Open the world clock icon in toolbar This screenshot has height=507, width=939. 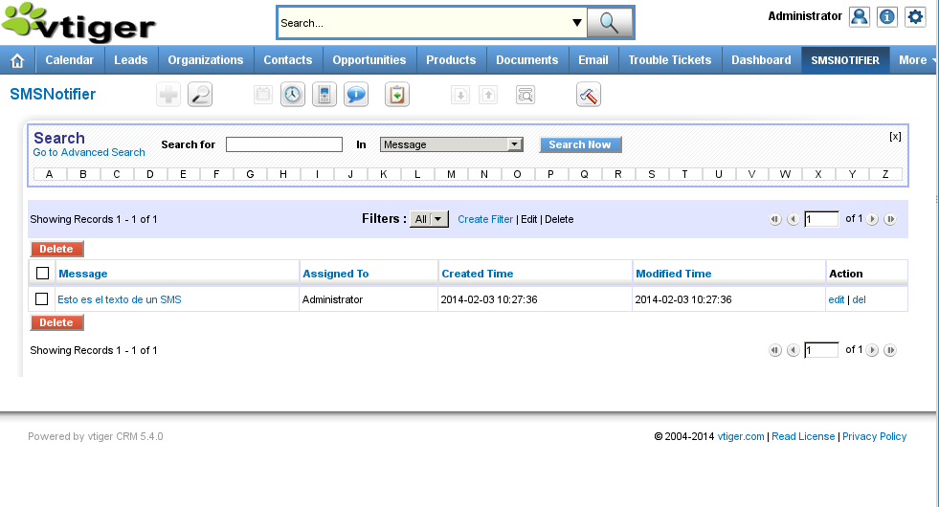[293, 95]
